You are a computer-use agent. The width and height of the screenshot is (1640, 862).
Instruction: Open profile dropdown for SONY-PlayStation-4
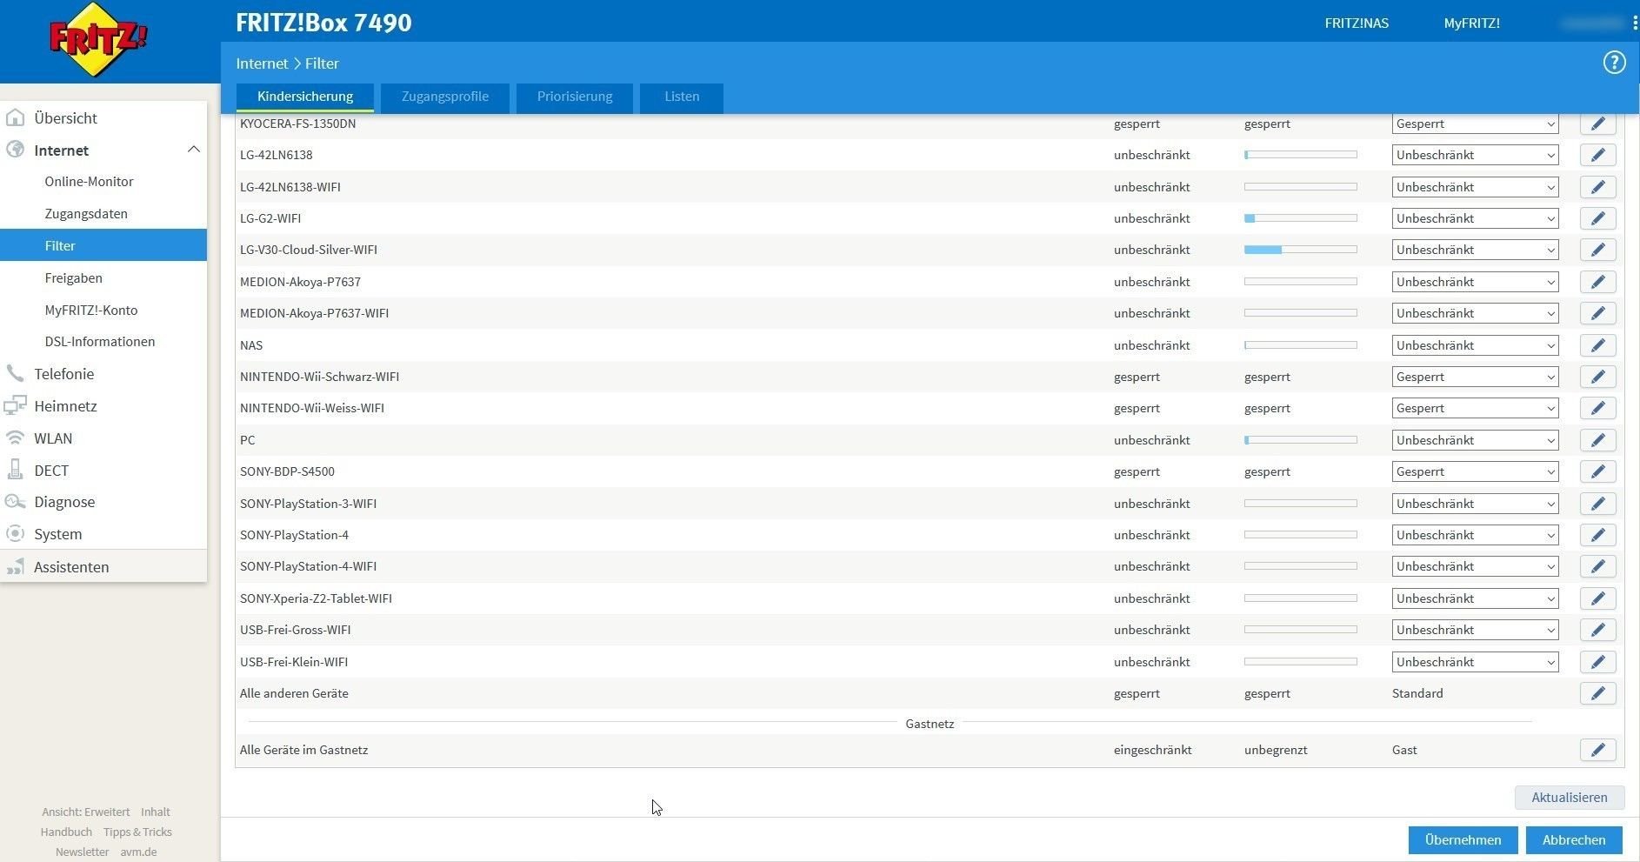point(1475,535)
